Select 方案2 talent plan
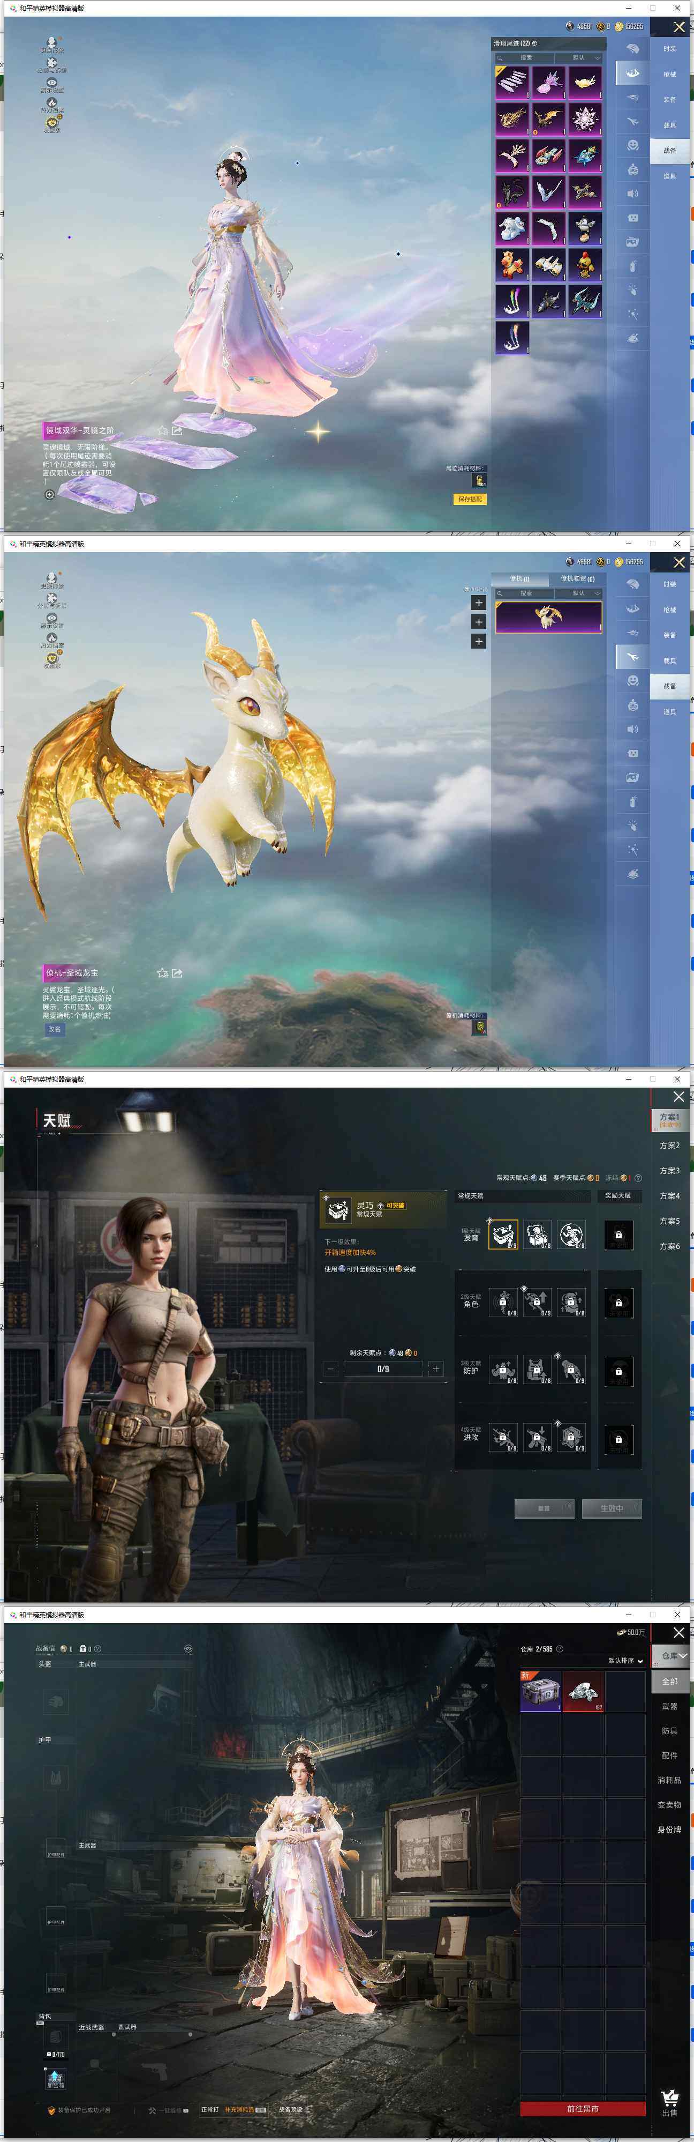 point(669,1146)
